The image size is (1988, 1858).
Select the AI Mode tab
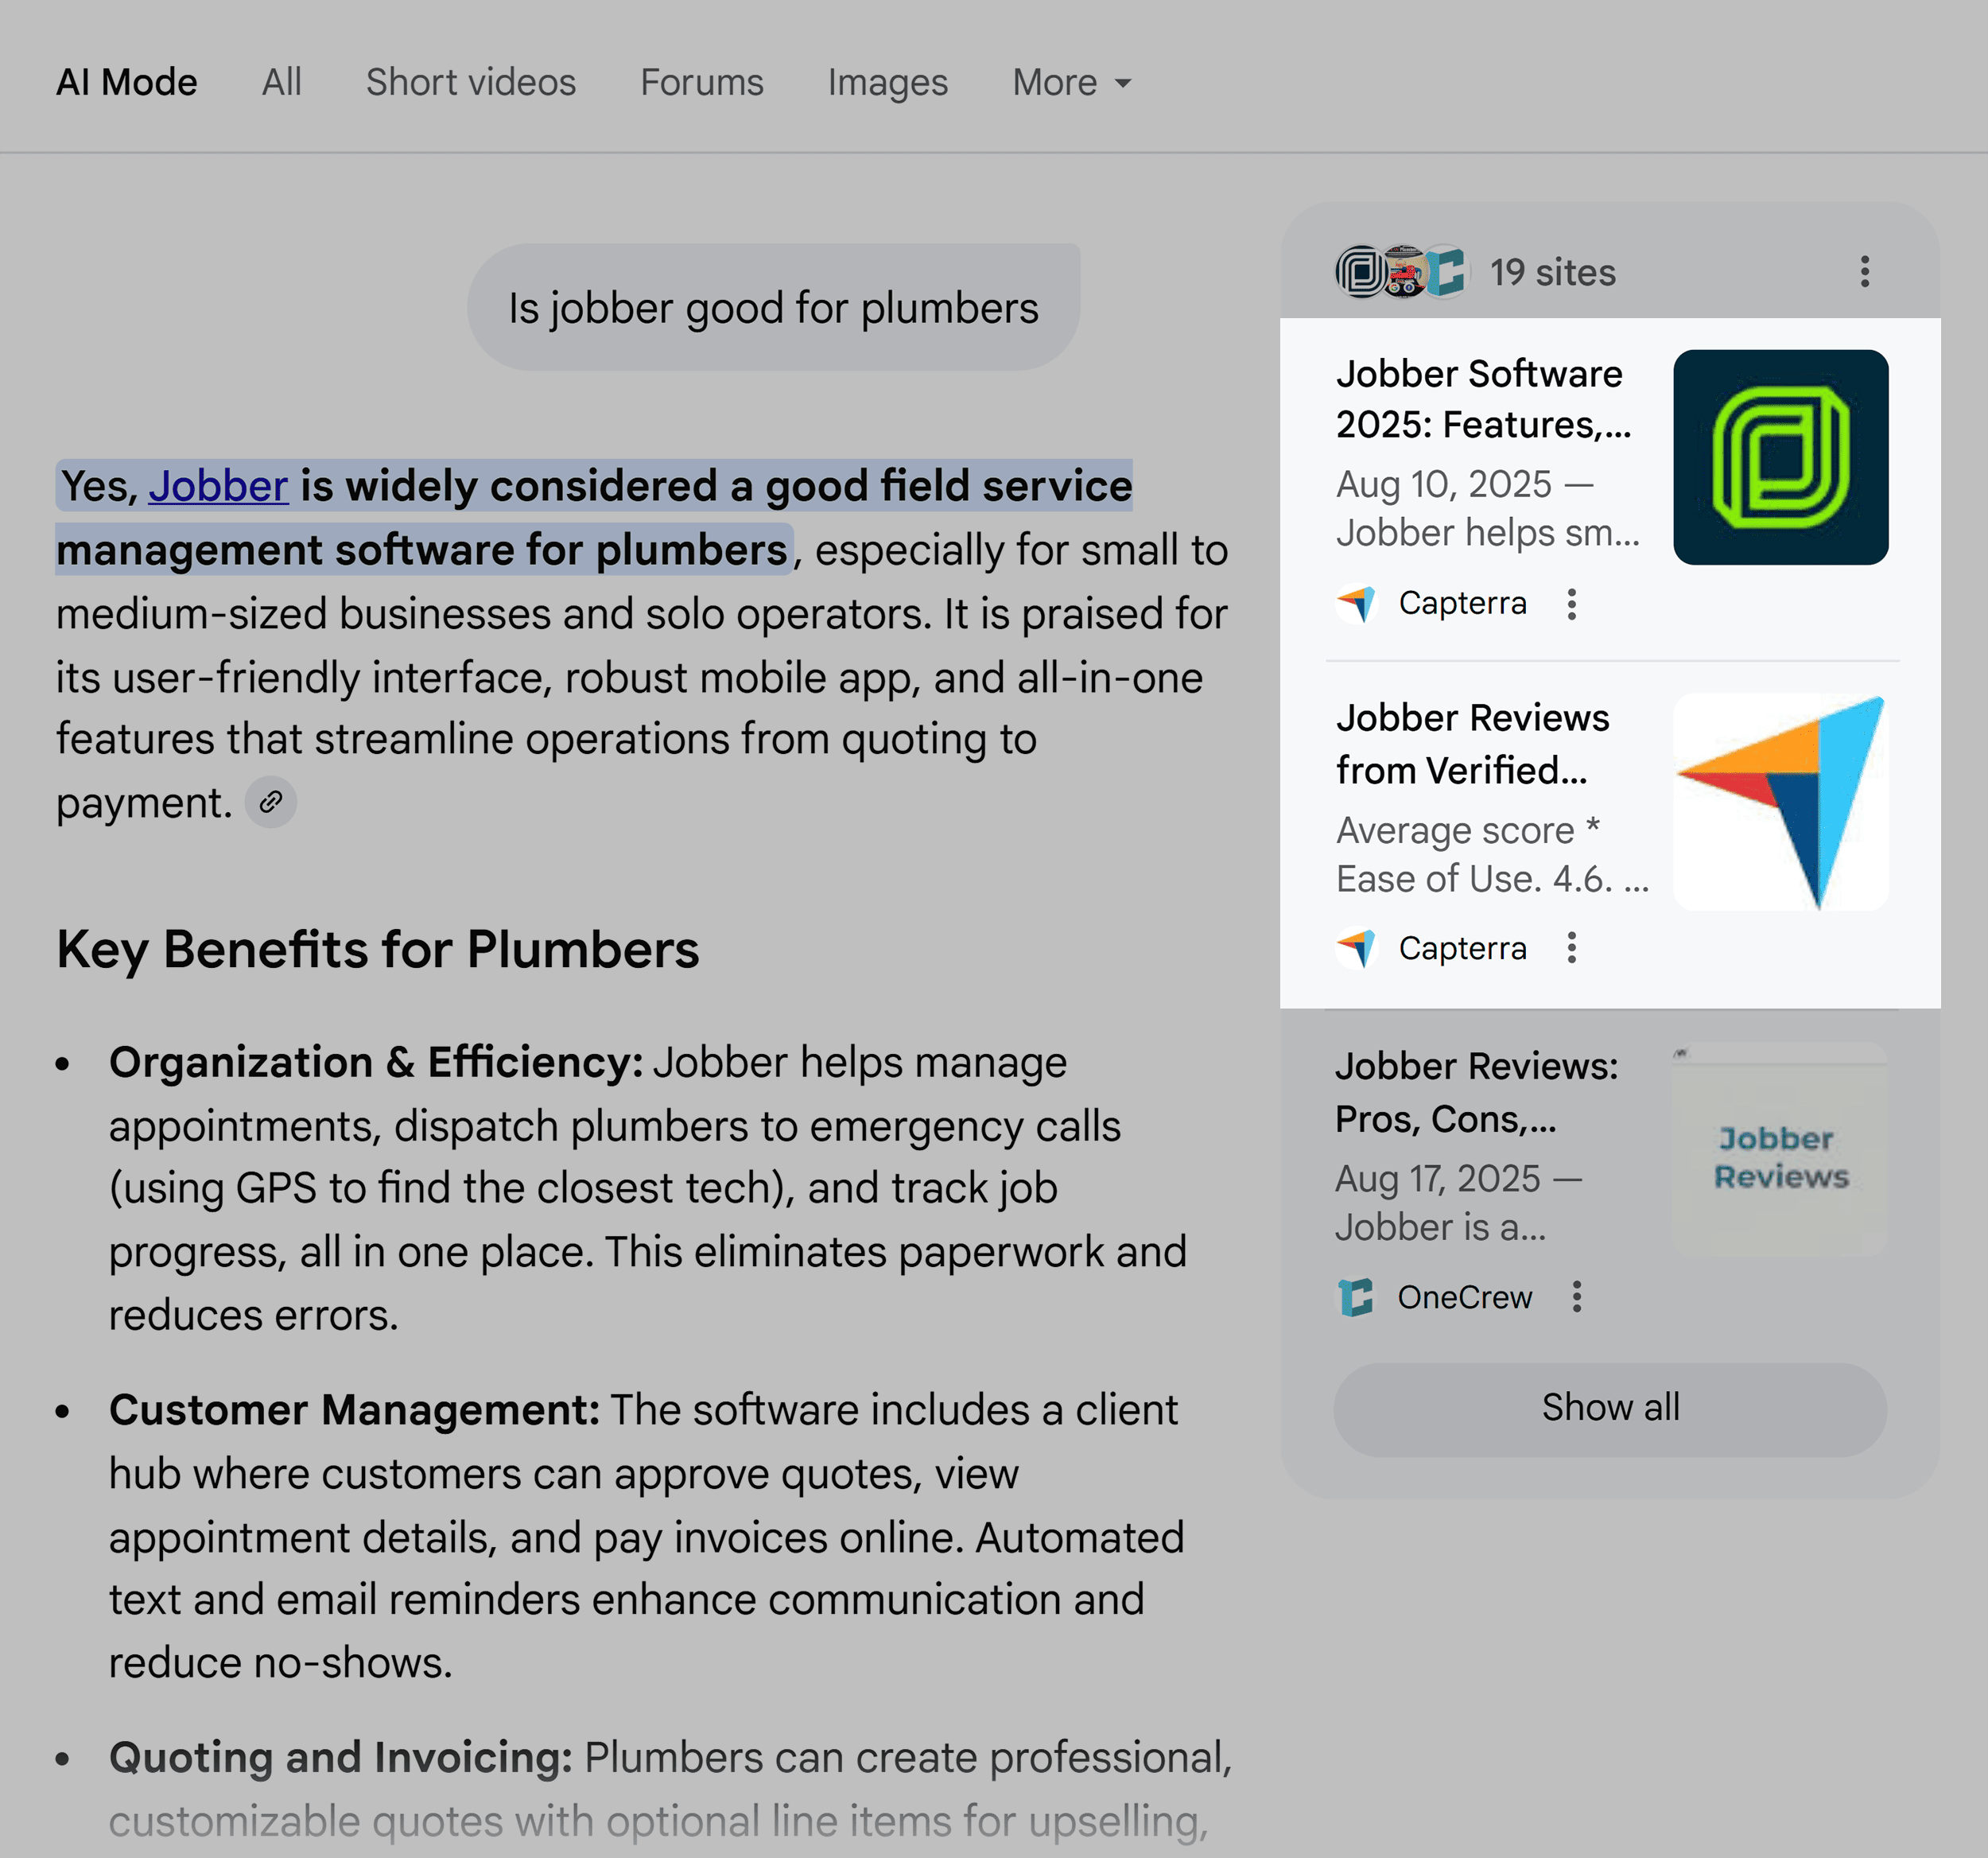point(126,83)
